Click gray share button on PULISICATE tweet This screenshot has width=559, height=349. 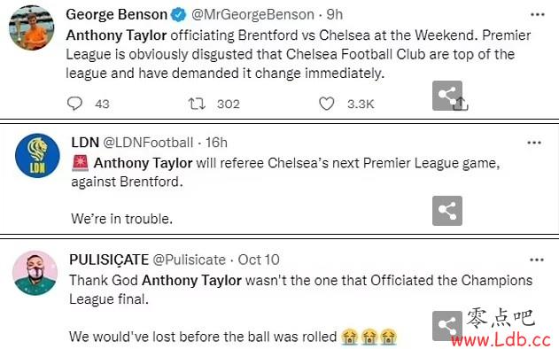point(447,326)
